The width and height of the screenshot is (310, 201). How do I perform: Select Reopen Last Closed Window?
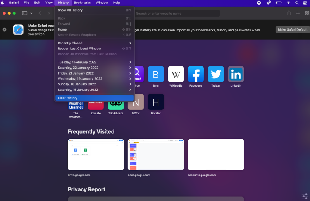point(95,49)
